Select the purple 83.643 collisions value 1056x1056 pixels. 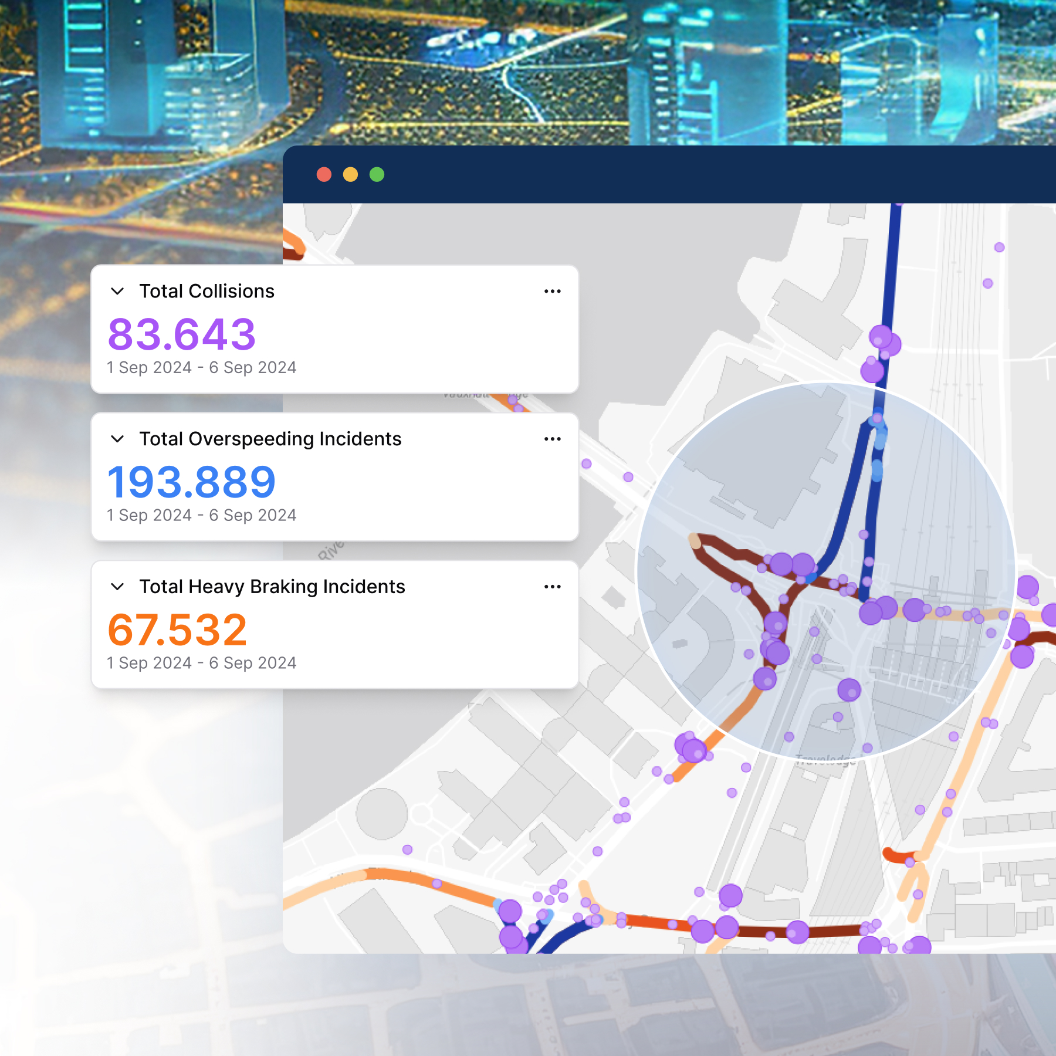(182, 334)
